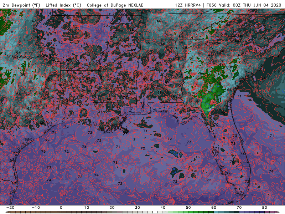
Task: Click the right arrow end of color bar
Action: point(278,212)
